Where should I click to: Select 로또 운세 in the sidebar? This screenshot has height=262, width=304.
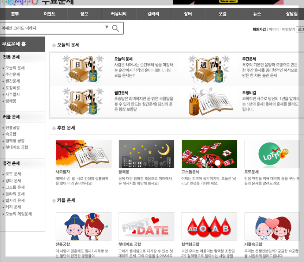(x=13, y=174)
